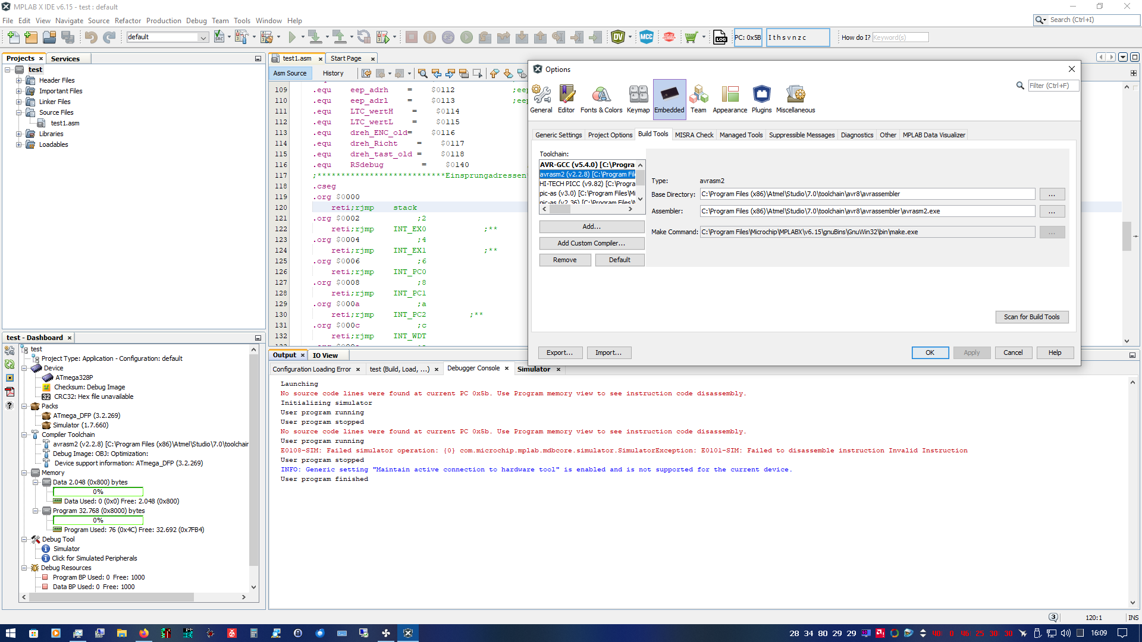Viewport: 1142px width, 642px height.
Task: Click the Save All toolbar icon
Action: click(x=68, y=37)
